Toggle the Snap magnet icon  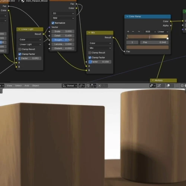tap(88, 86)
